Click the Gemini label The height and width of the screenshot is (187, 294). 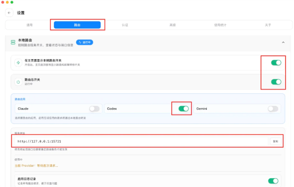click(x=202, y=109)
